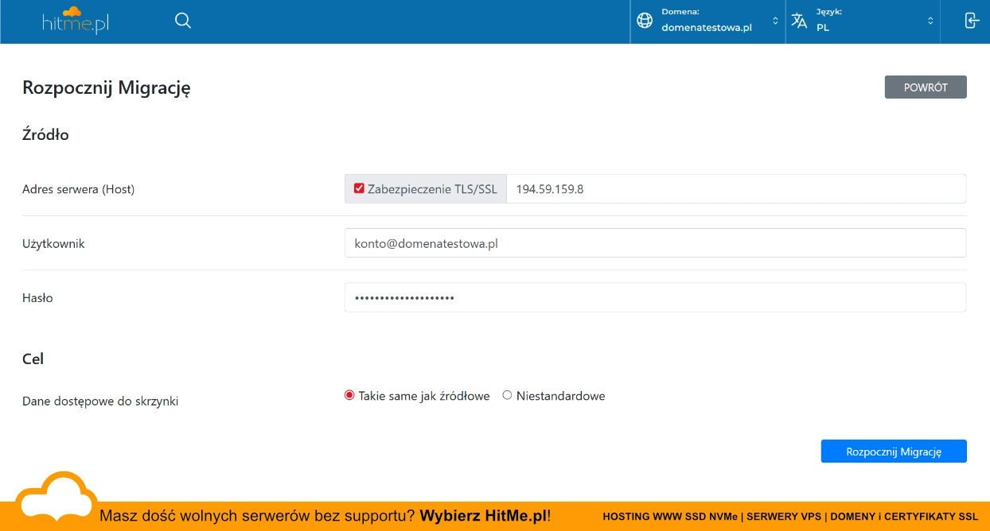Screen dimensions: 990x531
Task: Click the 'Rozpocznij Migrację' page heading
Action: 107,88
